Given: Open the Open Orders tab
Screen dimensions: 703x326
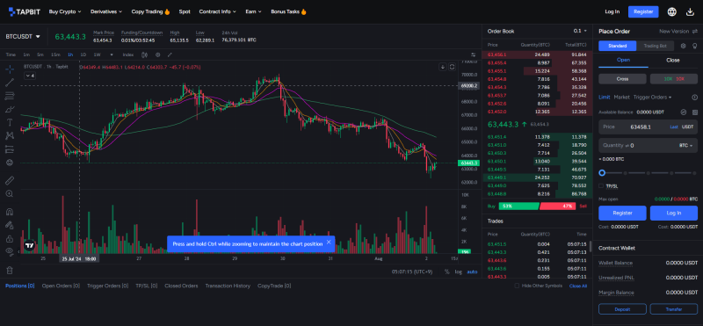Looking at the screenshot, I should coord(61,286).
